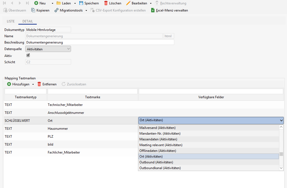The height and width of the screenshot is (188, 287).
Task: Click the Kopieren copy icon
Action: coord(33,10)
